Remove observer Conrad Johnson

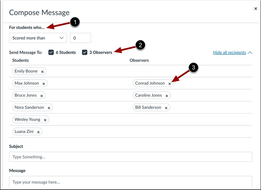tap(170, 84)
